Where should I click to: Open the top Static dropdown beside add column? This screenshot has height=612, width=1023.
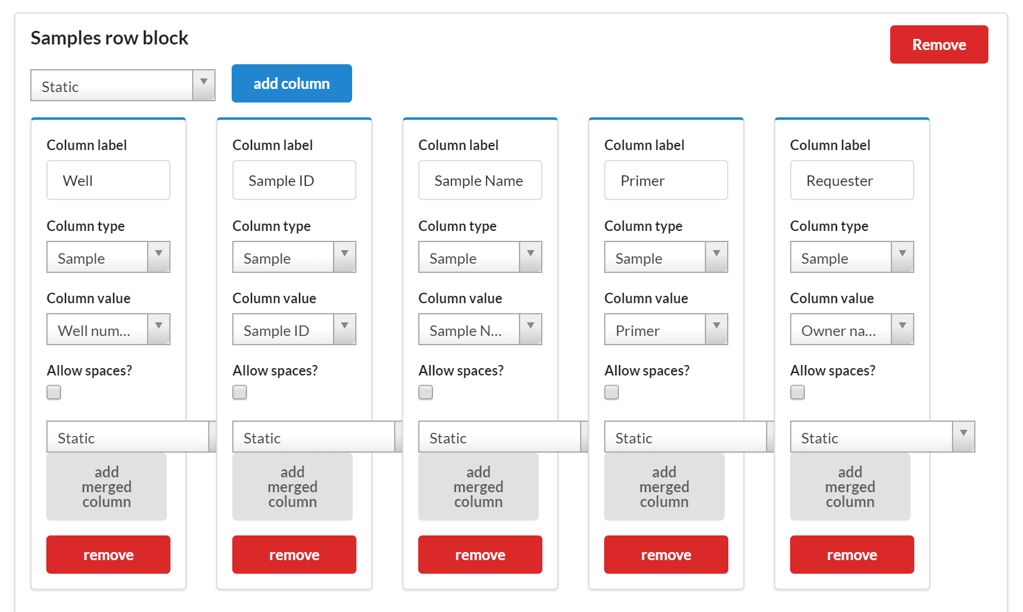(122, 86)
